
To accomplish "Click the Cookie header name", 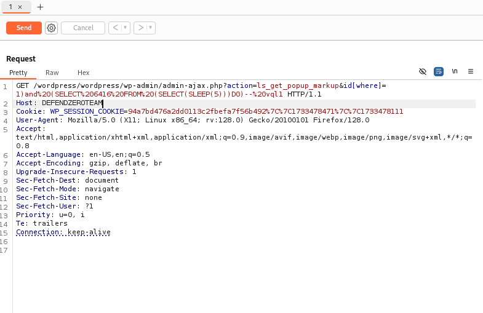I will (29, 111).
